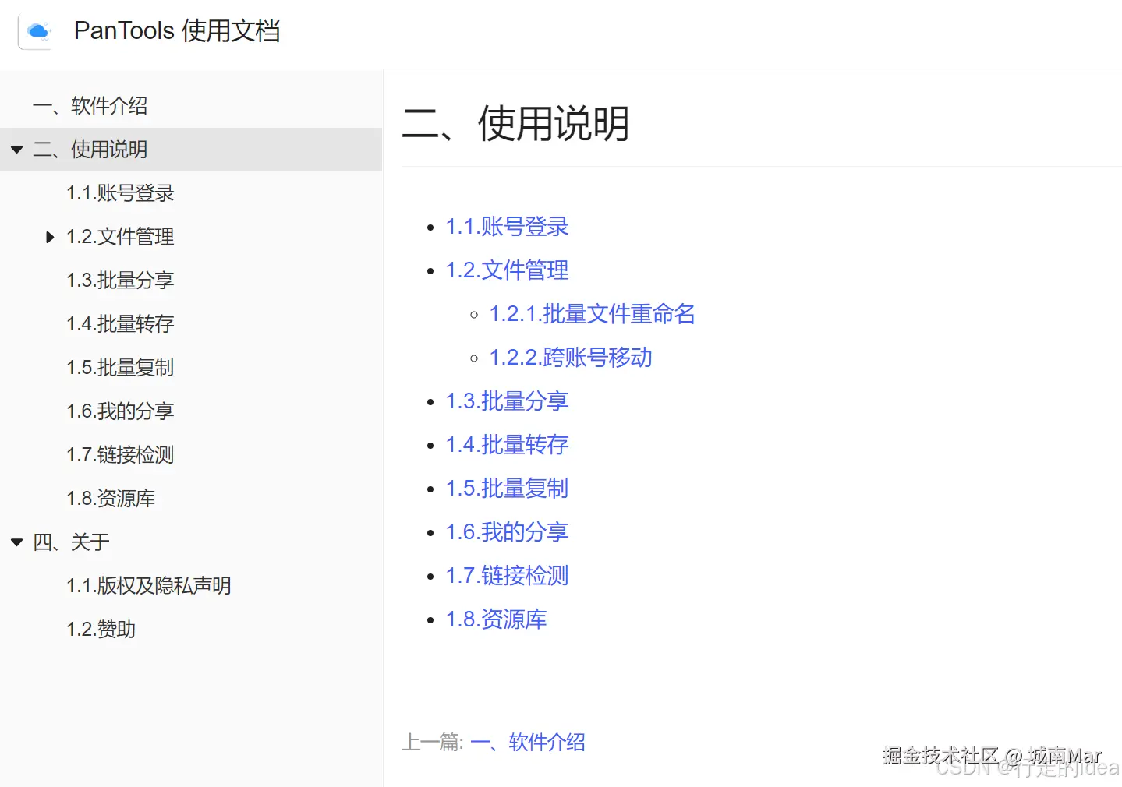Open 1.2.文件管理 sidebar entry
1122x787 pixels.
pyautogui.click(x=120, y=237)
